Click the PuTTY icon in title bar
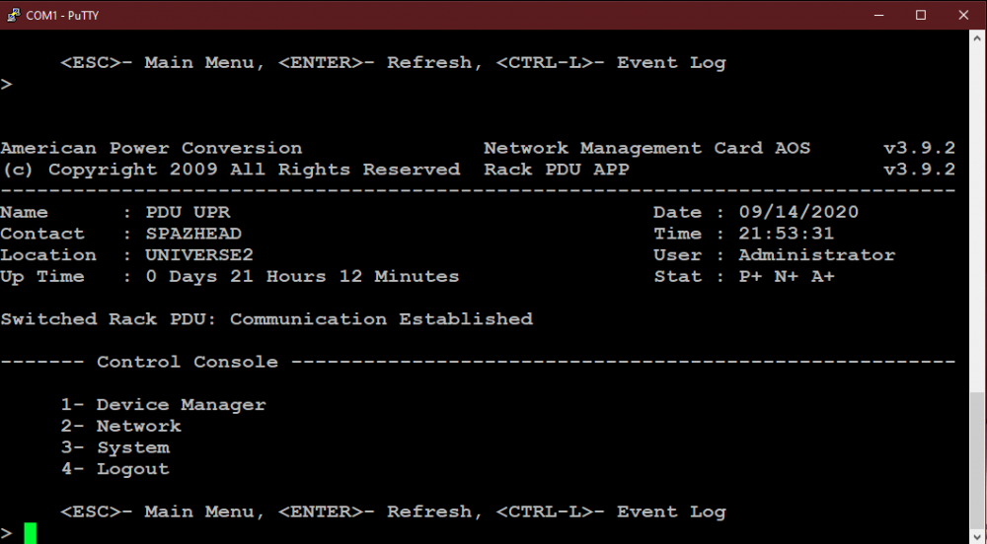Screen dimensions: 987x544 (x=13, y=15)
